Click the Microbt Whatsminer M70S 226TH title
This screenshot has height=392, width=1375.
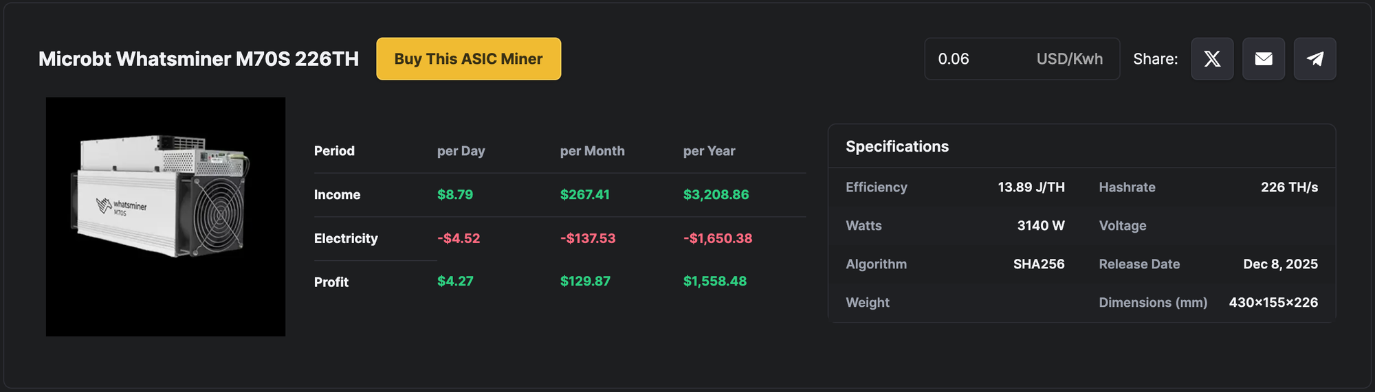tap(199, 59)
